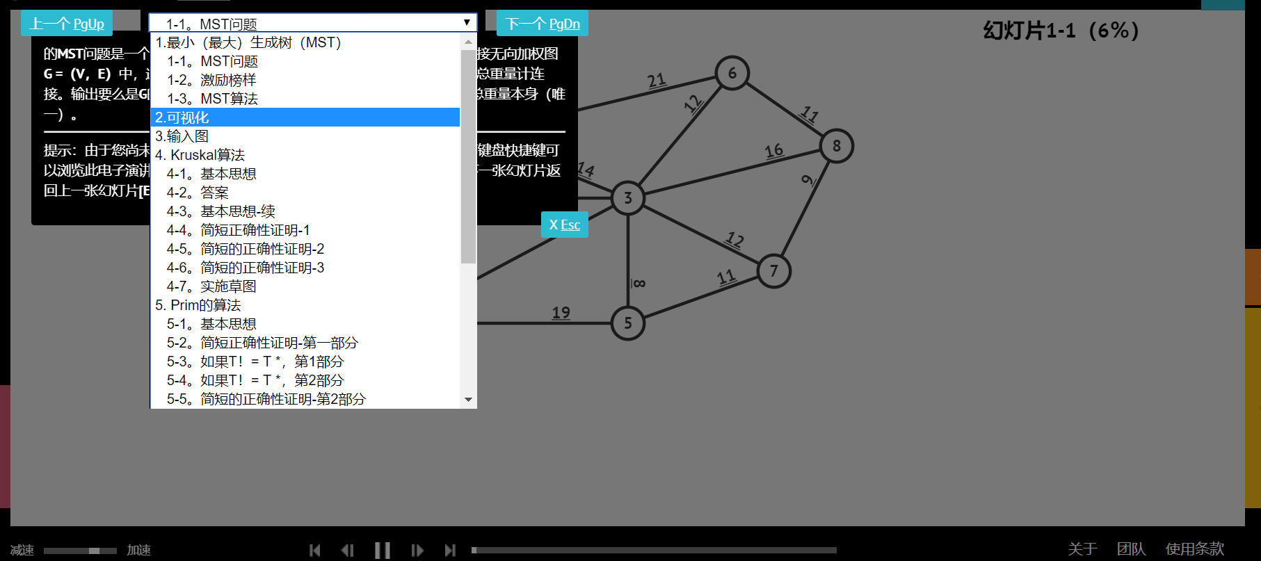The image size is (1261, 561).
Task: Jump to the beginning playback icon
Action: pos(315,551)
